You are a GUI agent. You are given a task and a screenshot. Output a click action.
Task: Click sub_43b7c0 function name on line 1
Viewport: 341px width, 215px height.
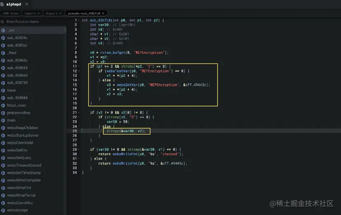point(100,20)
